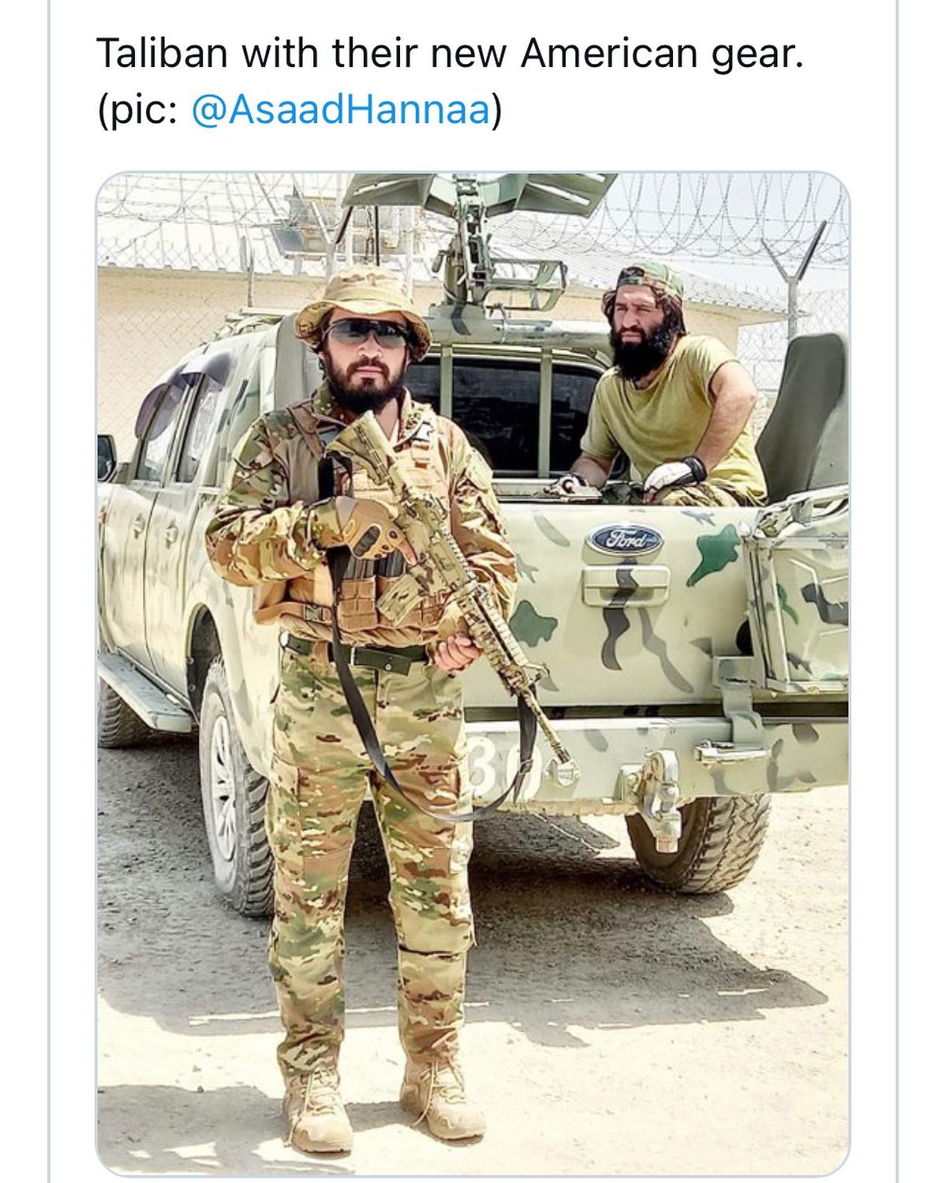Click the "(pic:" text before the mention

click(x=137, y=110)
